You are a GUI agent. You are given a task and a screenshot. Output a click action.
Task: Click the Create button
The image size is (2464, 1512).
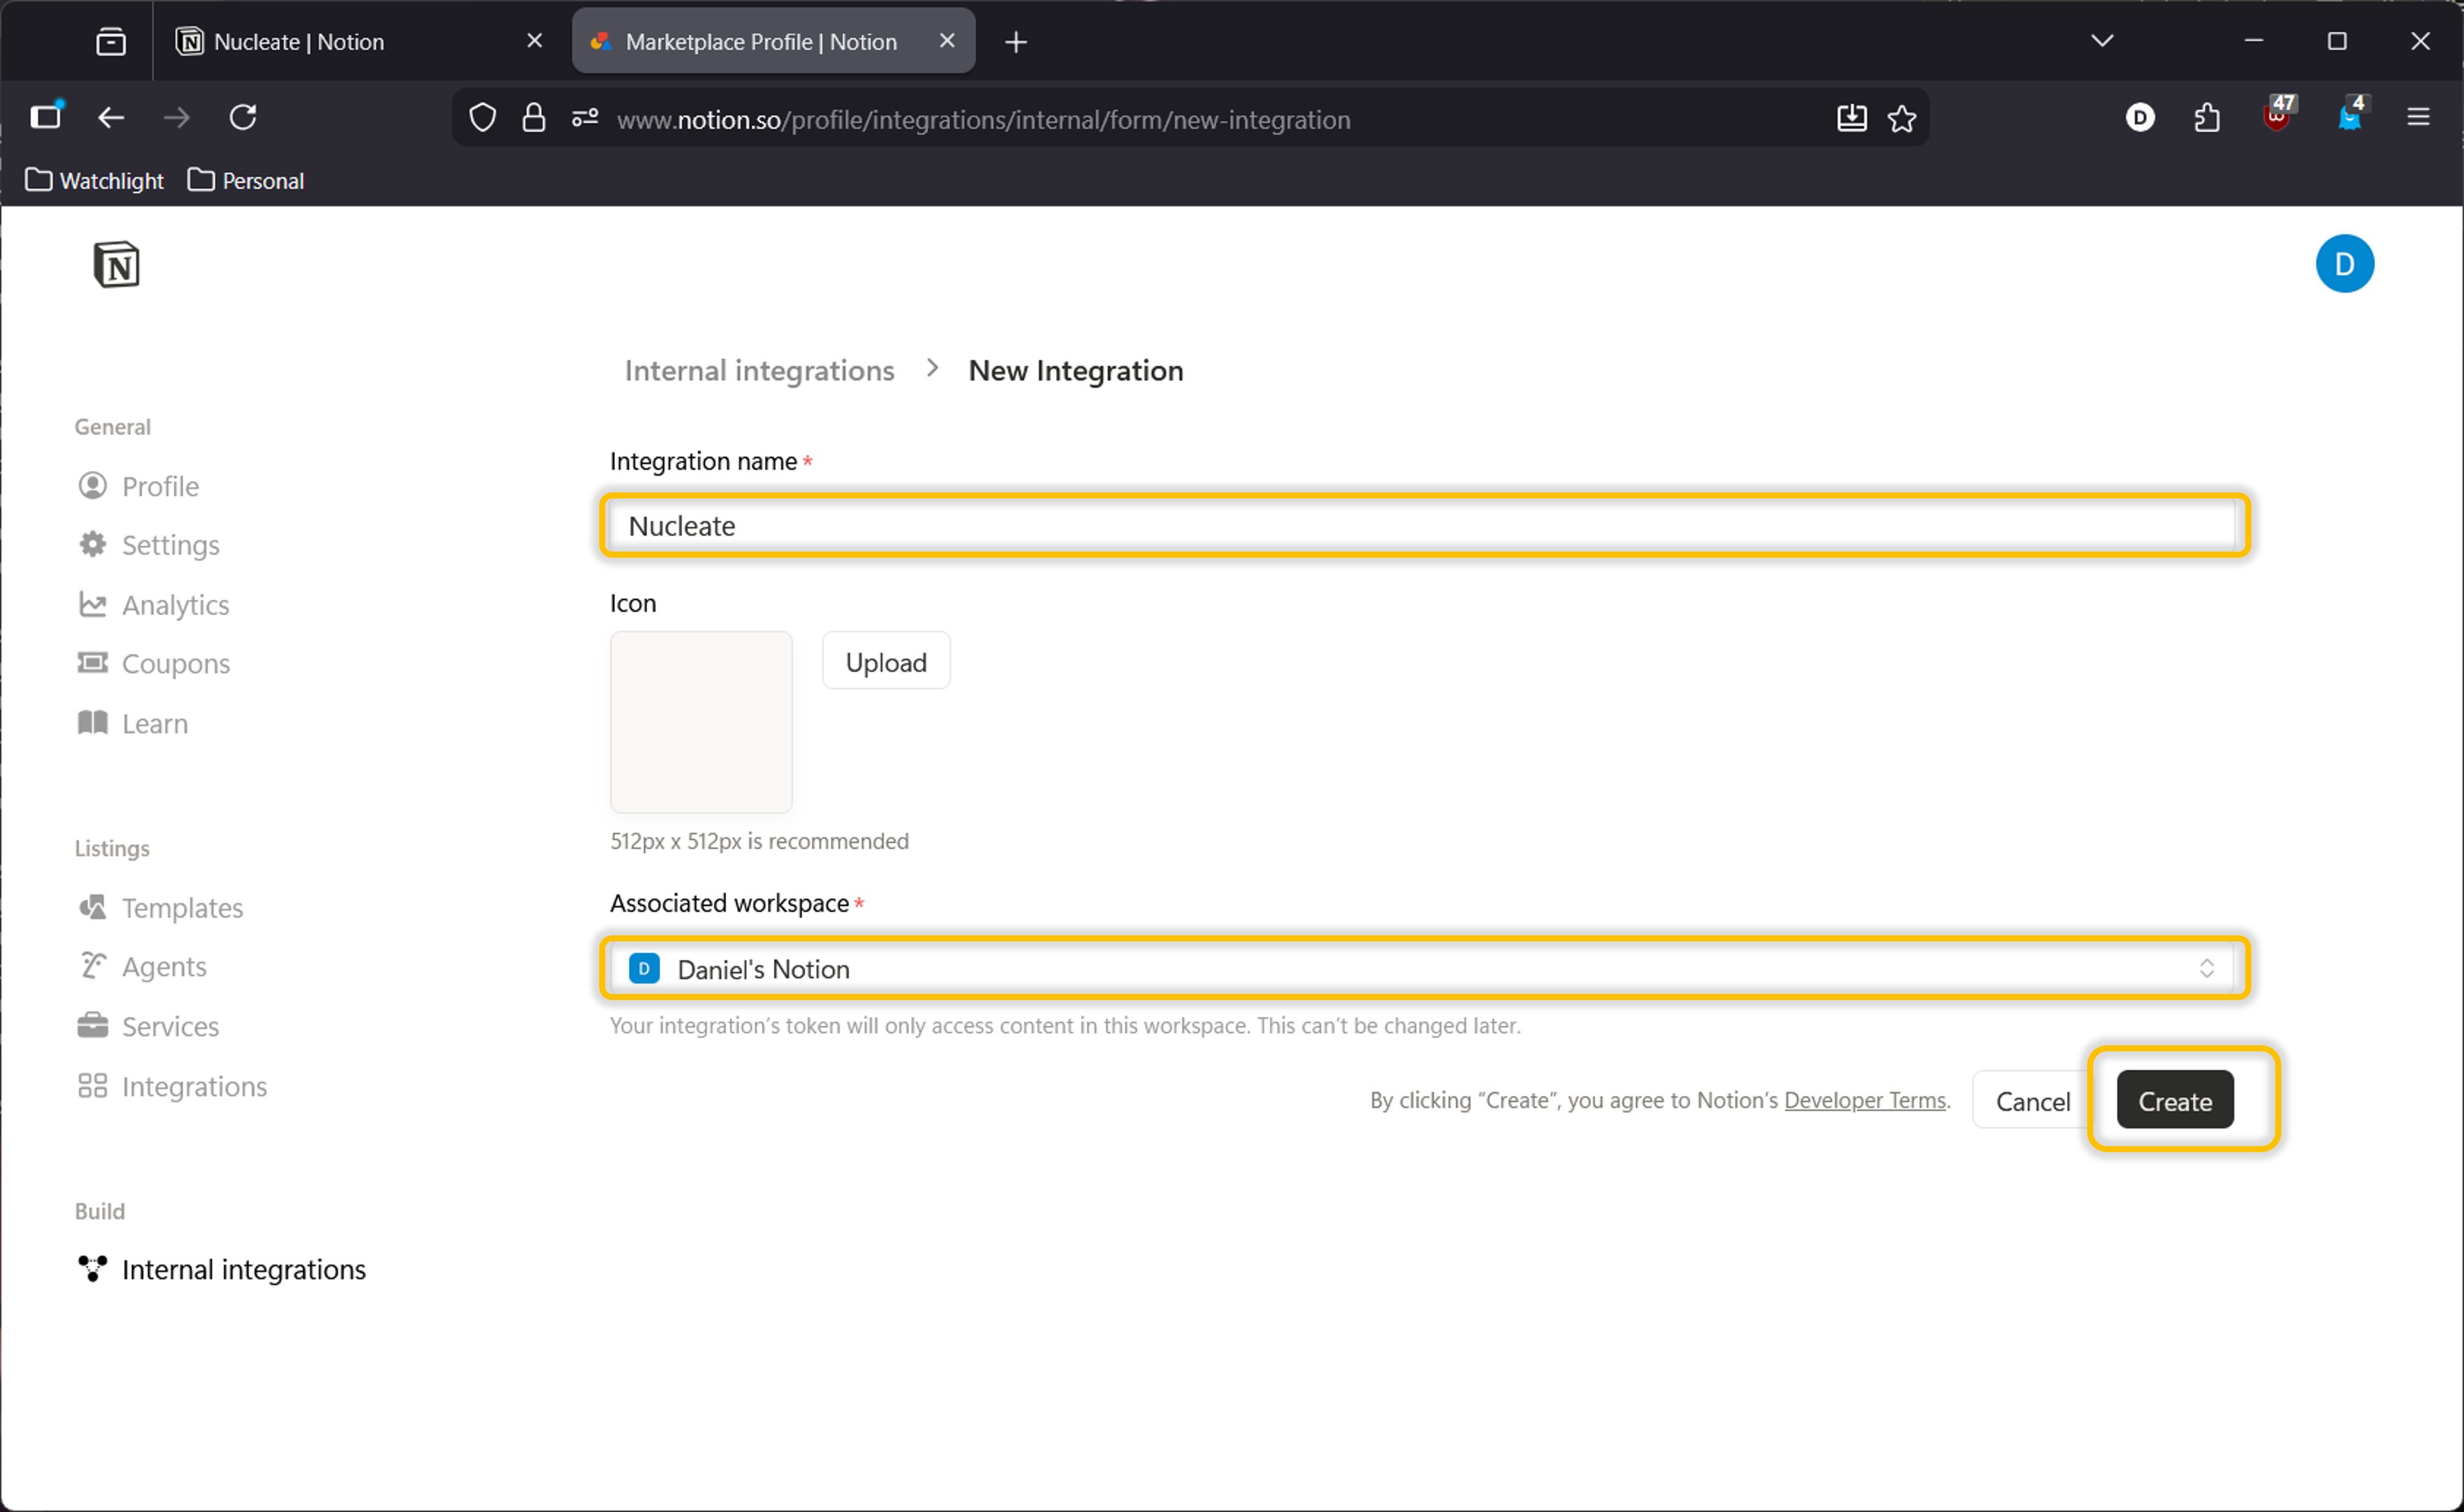coord(2174,1100)
